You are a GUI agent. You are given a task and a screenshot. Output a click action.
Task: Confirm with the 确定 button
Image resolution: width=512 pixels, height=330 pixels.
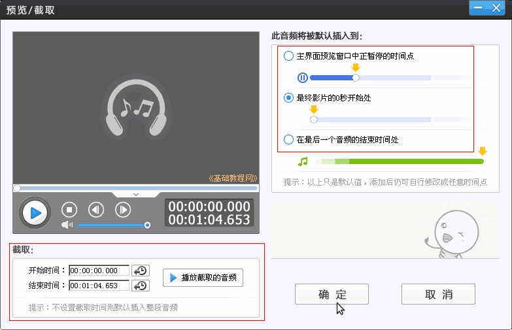[x=332, y=295]
